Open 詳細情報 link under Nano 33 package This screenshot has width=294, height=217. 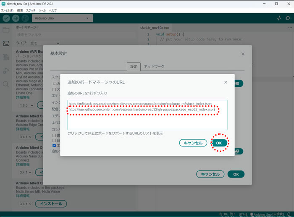[x=23, y=165]
